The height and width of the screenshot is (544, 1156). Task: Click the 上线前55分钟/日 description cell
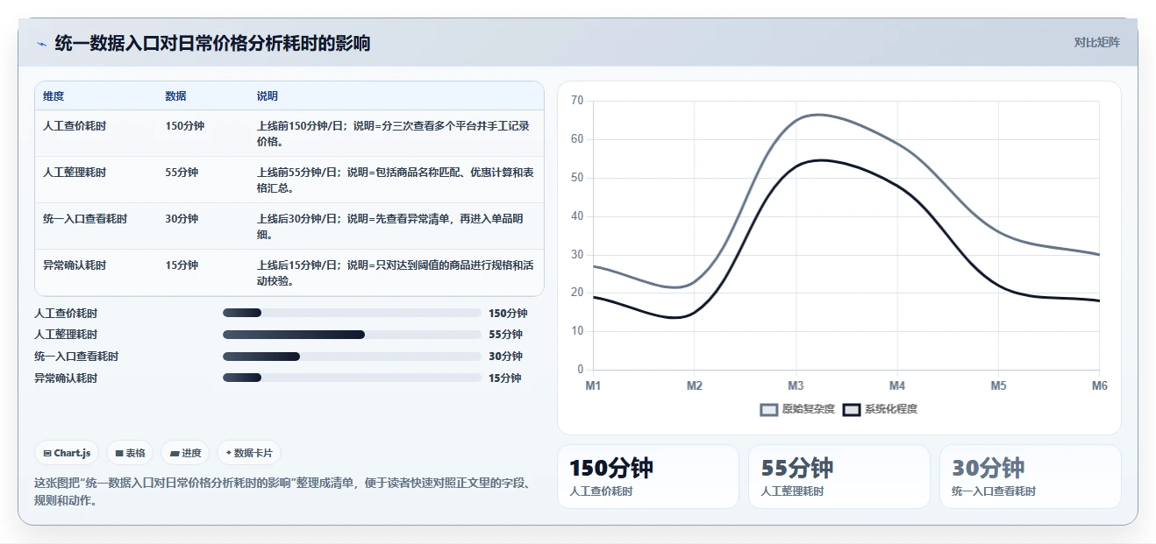tap(395, 180)
